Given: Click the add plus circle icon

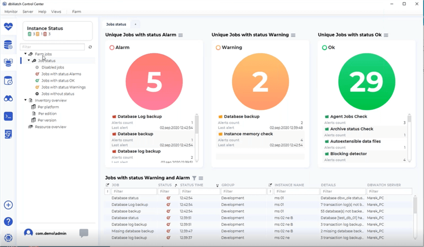Looking at the screenshot, I should [x=8, y=205].
